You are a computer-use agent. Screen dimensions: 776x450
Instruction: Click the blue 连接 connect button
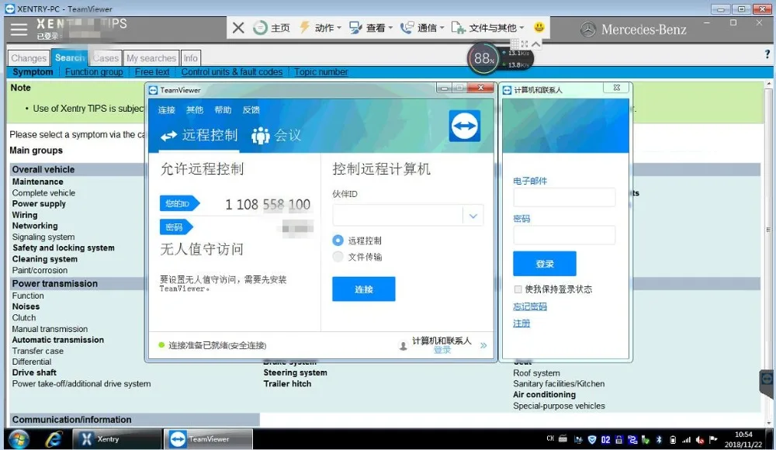tap(364, 289)
